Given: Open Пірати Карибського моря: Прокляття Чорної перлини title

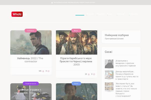Looking at the screenshot, I should coord(76,61).
